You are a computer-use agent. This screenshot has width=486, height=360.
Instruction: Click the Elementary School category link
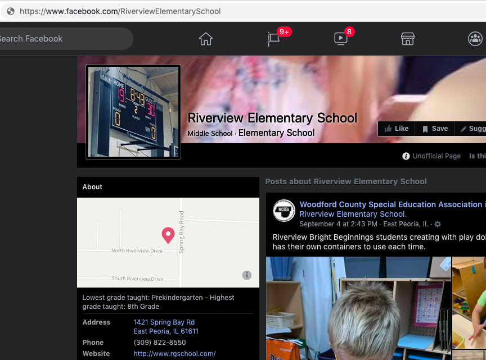(x=276, y=133)
